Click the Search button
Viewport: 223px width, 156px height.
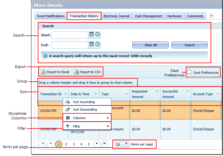pos(189,45)
